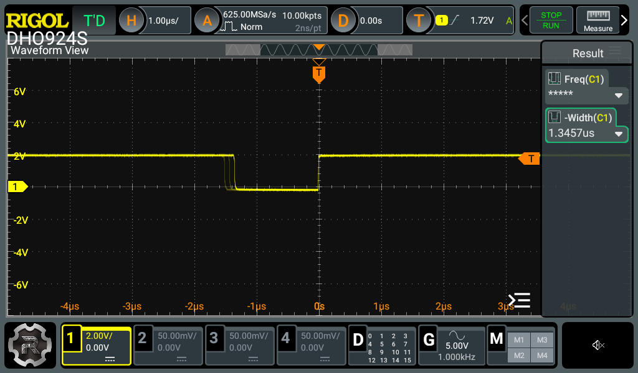Click the 10.00kpts memory depth value

coord(302,16)
